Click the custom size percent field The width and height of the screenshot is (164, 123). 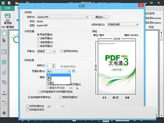point(72,88)
